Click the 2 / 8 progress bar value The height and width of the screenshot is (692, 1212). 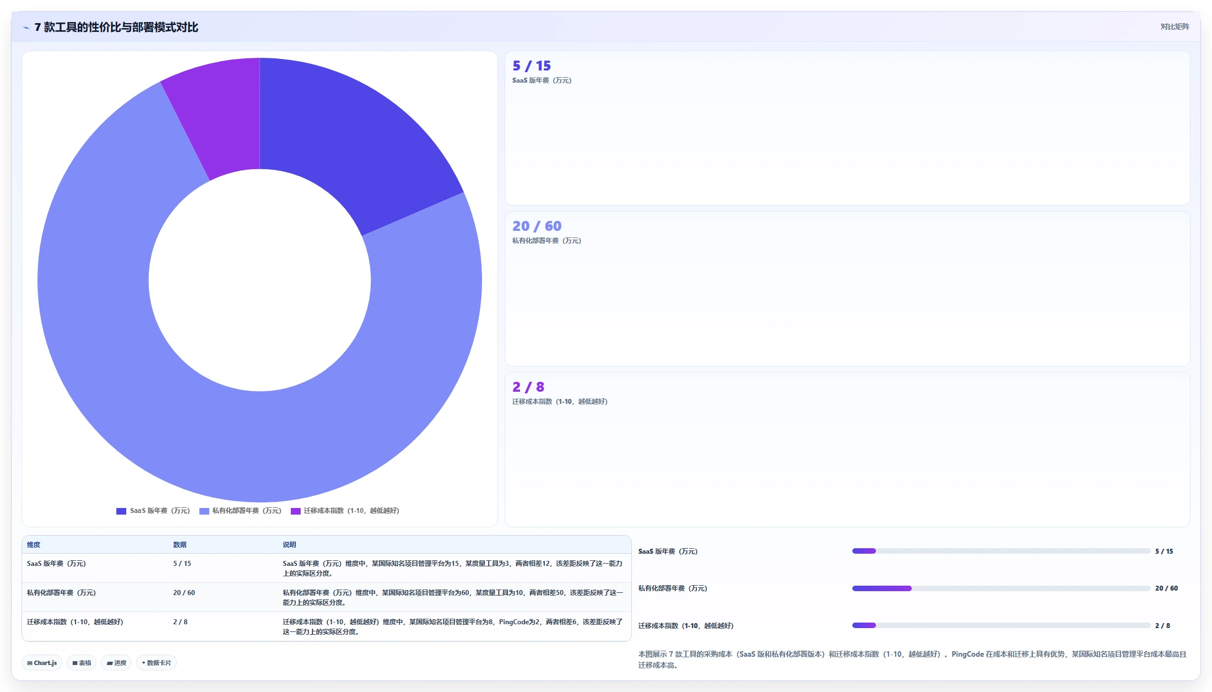1162,626
